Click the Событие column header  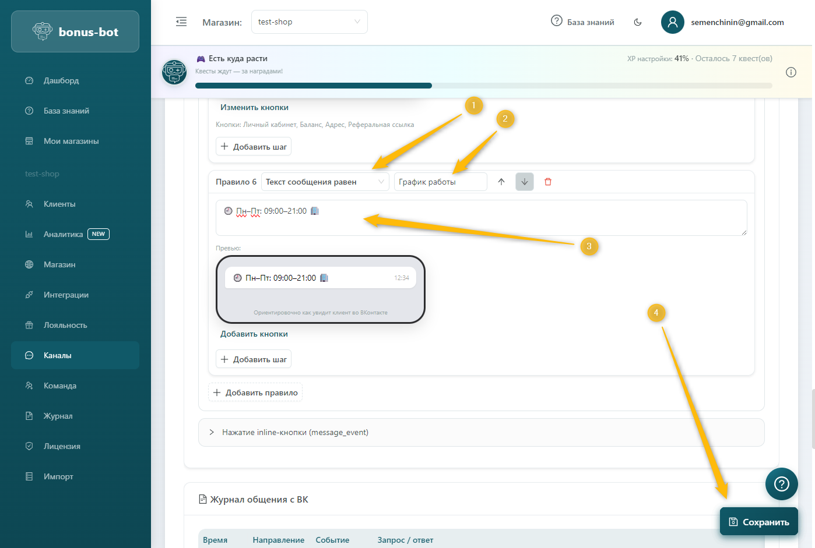332,540
